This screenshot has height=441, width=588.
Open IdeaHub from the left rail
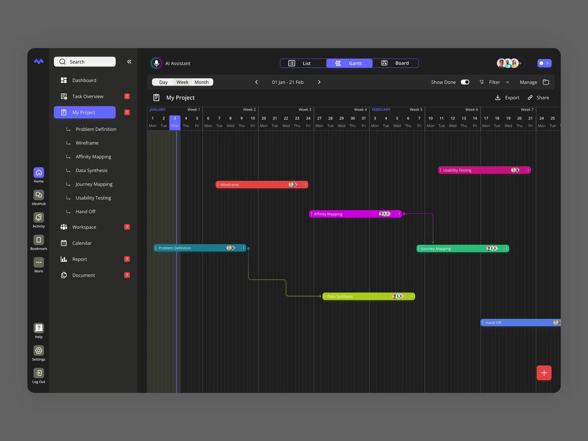point(39,195)
